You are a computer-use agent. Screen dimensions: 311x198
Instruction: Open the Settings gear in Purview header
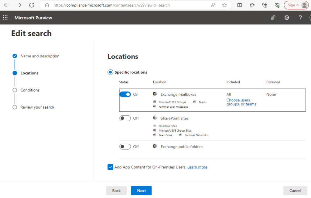tap(287, 18)
